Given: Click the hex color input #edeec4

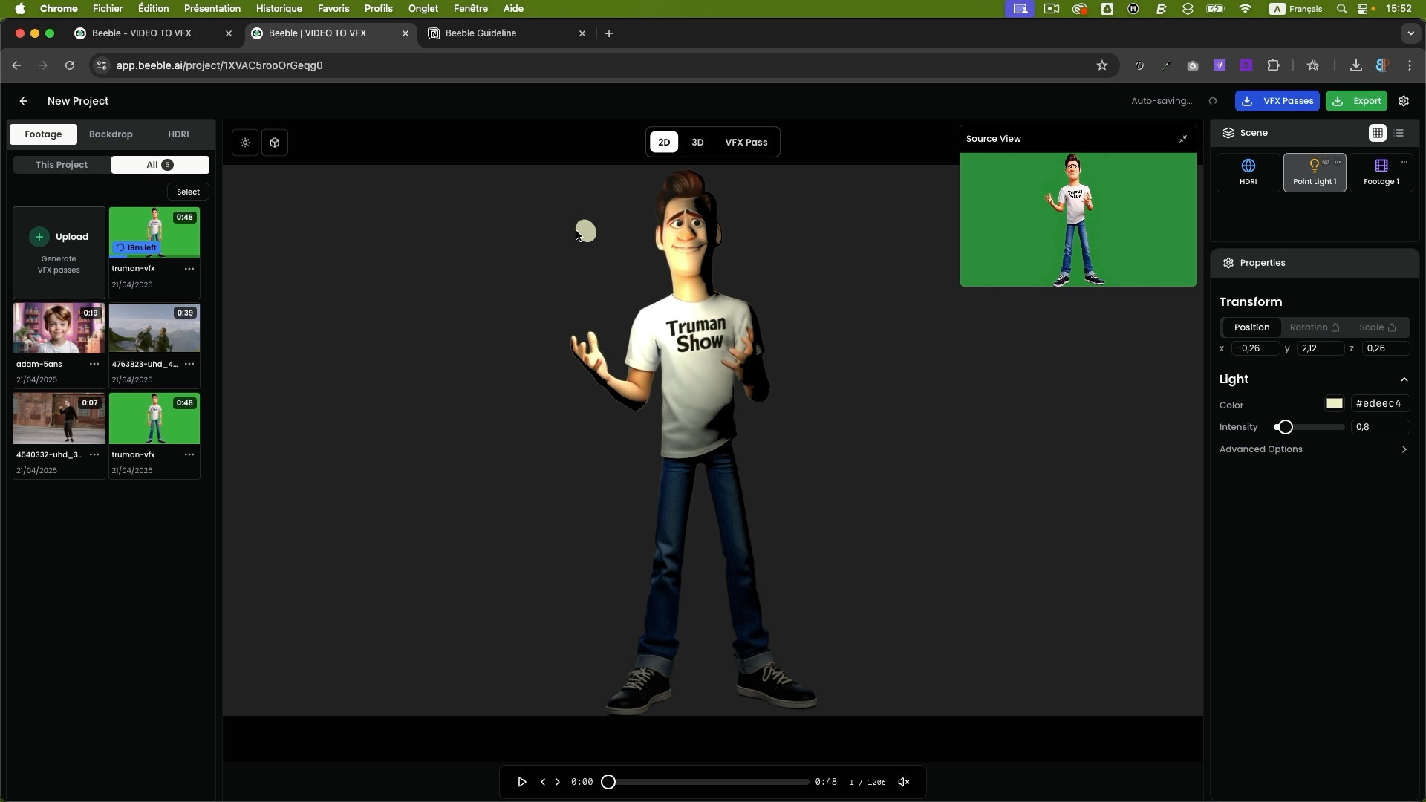Looking at the screenshot, I should 1380,404.
